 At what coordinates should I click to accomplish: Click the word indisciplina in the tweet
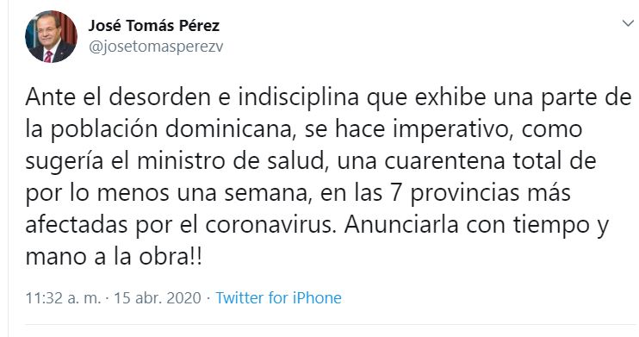click(x=299, y=98)
